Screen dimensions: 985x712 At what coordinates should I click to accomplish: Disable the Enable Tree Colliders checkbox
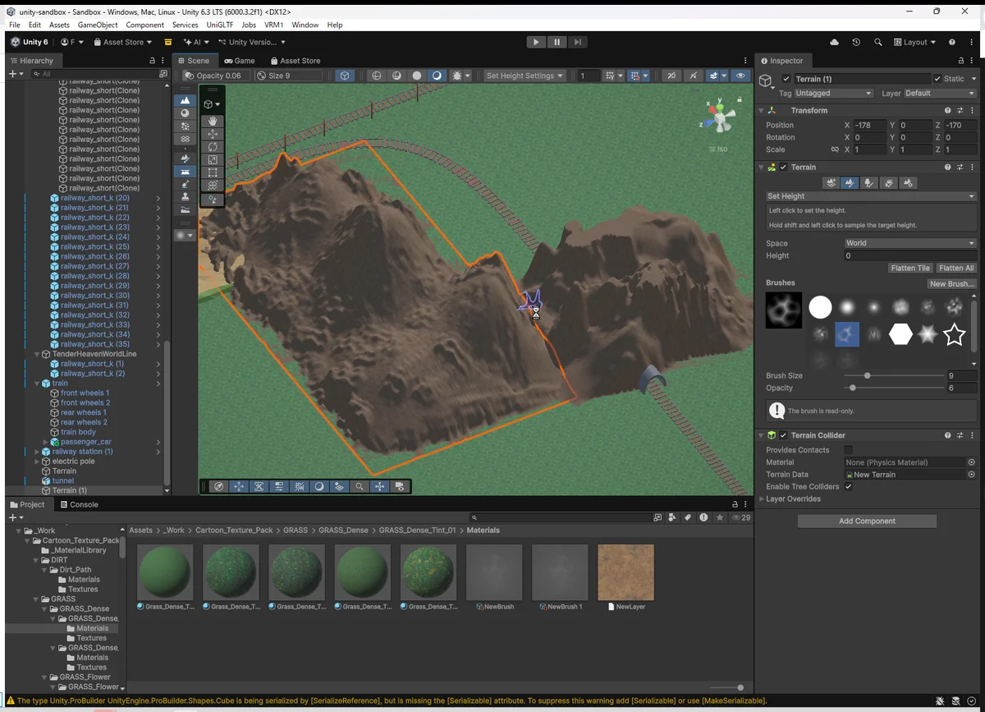tap(848, 487)
